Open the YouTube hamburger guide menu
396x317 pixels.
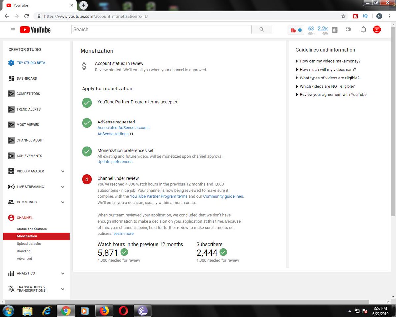pos(13,30)
